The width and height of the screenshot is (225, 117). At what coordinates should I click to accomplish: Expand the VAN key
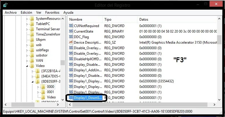[27, 61]
